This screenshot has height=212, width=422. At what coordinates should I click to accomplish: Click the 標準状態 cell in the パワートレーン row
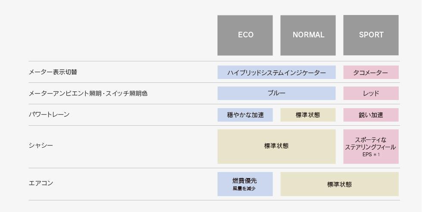[308, 115]
